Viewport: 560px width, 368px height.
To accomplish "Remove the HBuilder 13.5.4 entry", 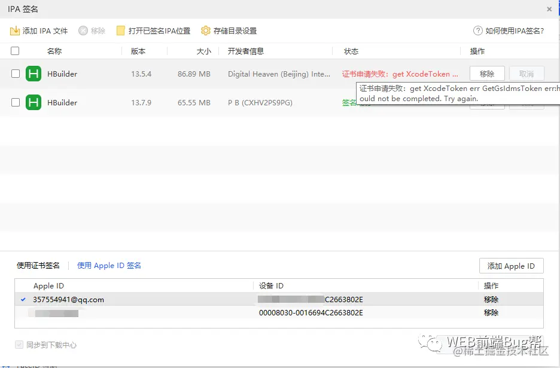I will [x=487, y=74].
